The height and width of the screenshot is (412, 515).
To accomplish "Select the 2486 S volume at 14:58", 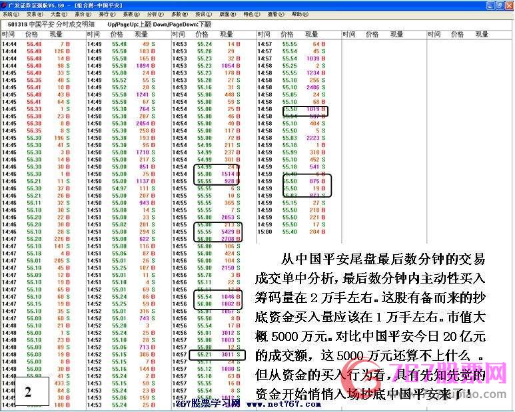I will click(x=316, y=88).
